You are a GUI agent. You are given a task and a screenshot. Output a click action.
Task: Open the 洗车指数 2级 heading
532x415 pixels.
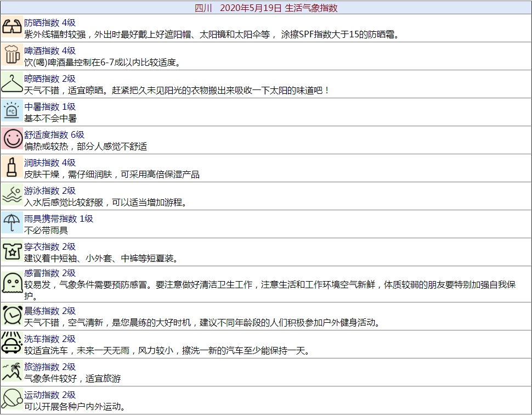coord(50,339)
